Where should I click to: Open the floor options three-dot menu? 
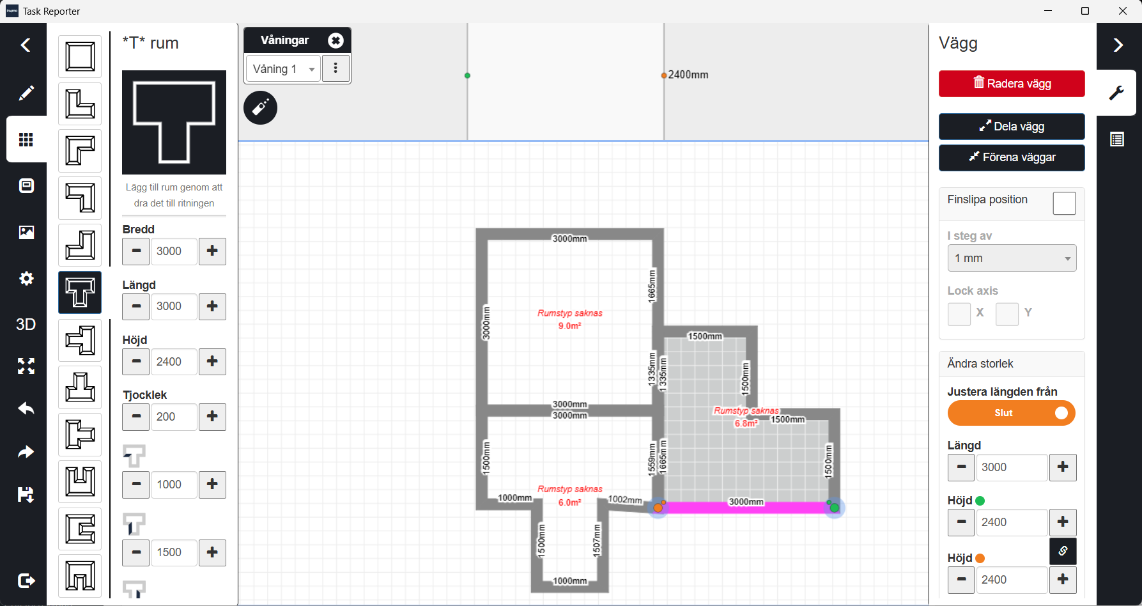pos(336,68)
